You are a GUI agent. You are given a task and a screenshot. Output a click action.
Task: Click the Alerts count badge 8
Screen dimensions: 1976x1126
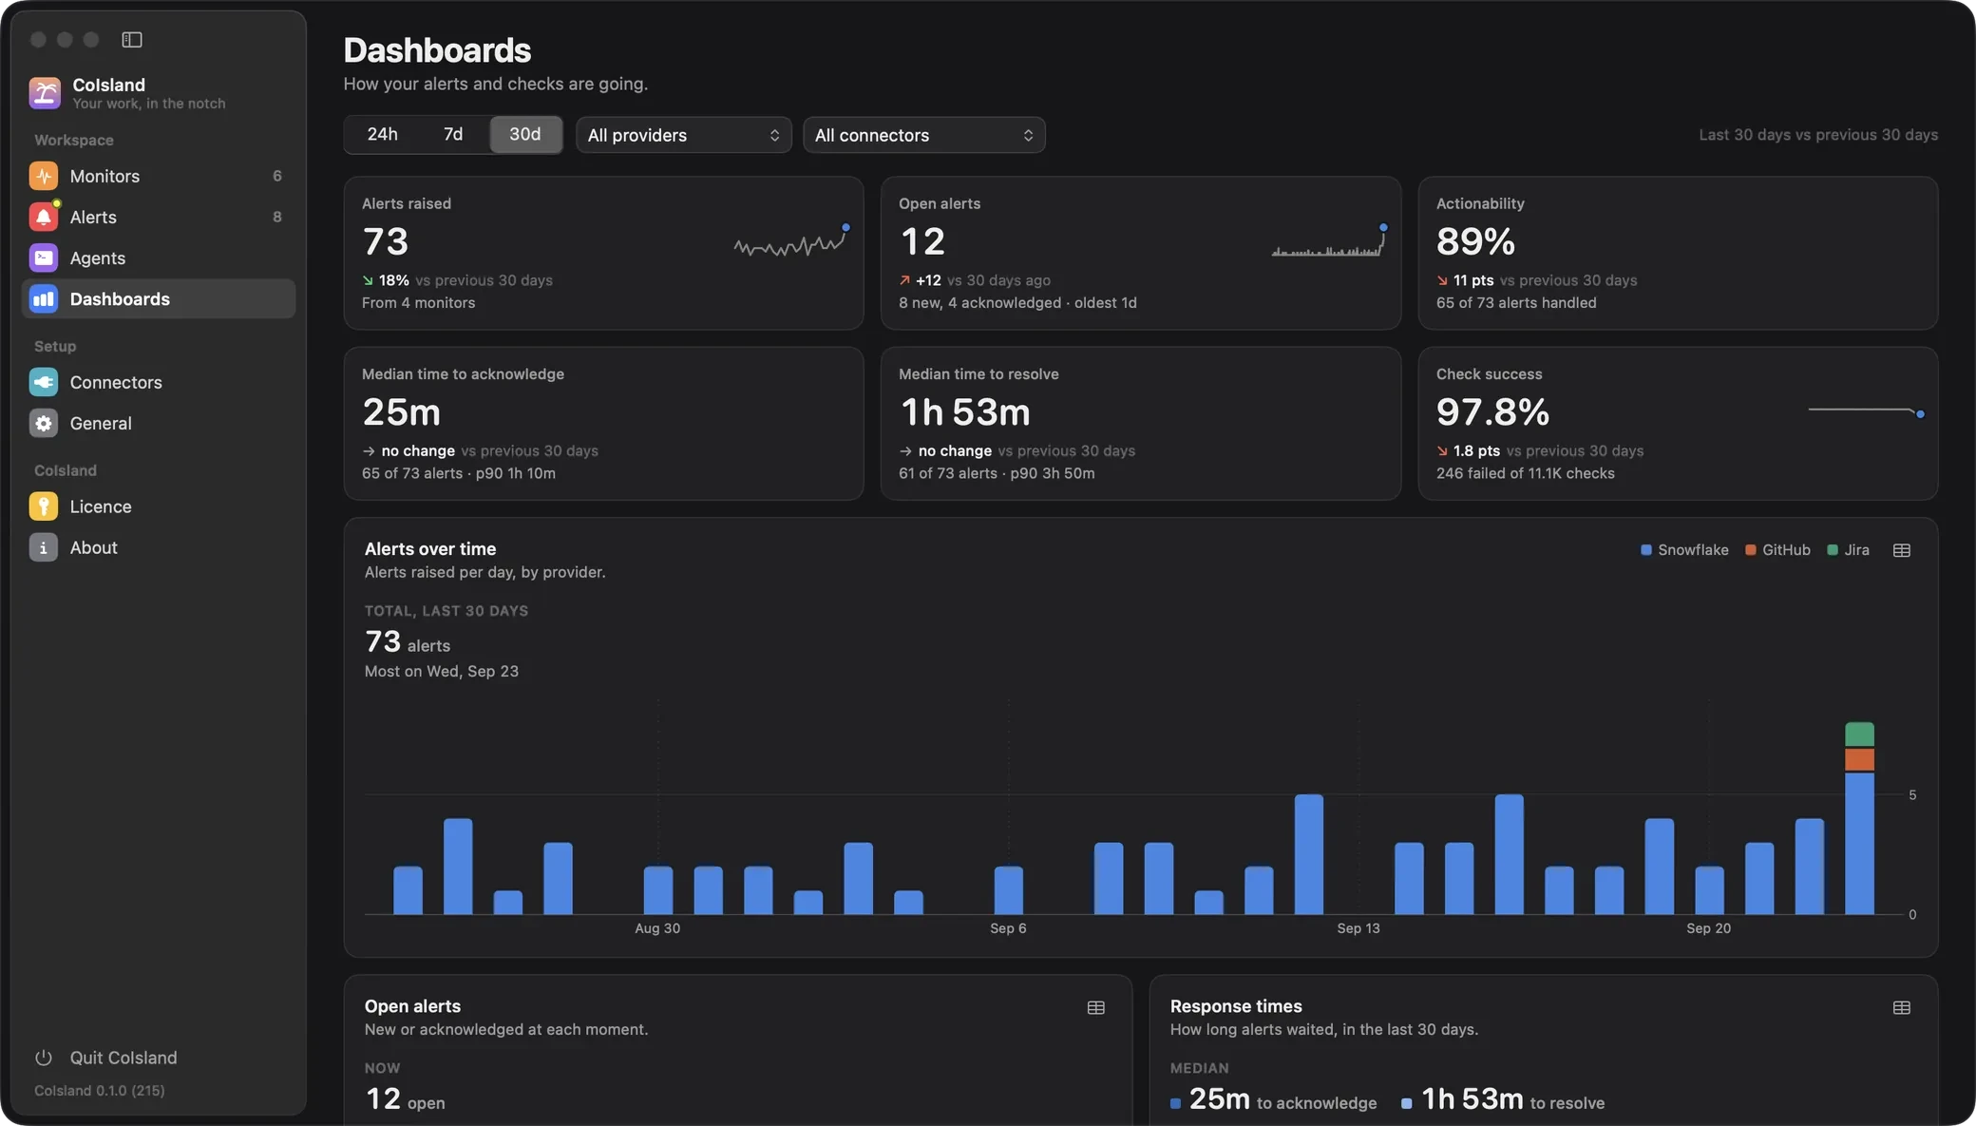click(277, 217)
